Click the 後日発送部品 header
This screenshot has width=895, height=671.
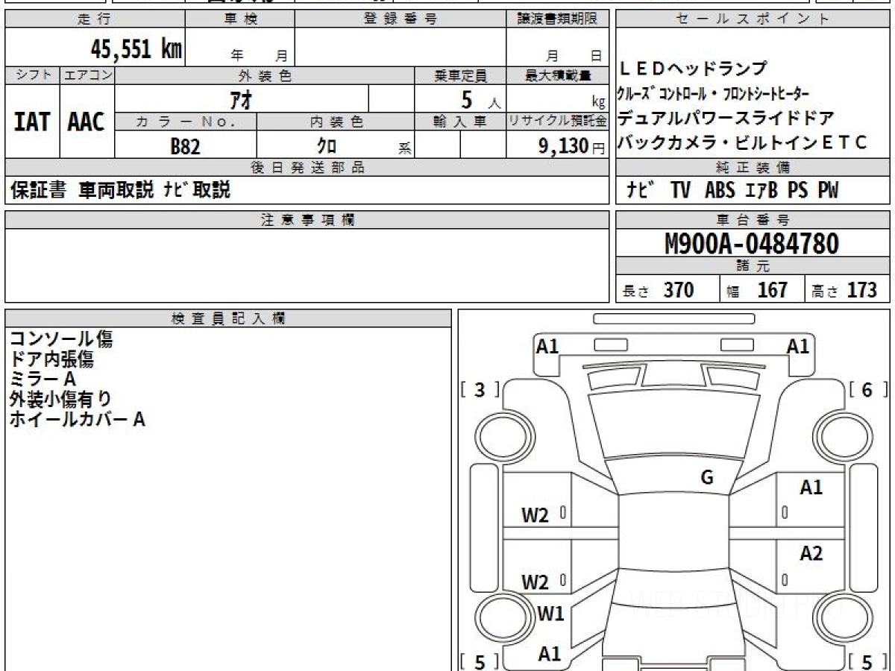click(307, 168)
